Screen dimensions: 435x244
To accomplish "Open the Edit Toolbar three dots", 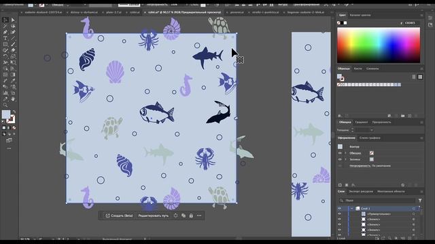I will point(9,148).
